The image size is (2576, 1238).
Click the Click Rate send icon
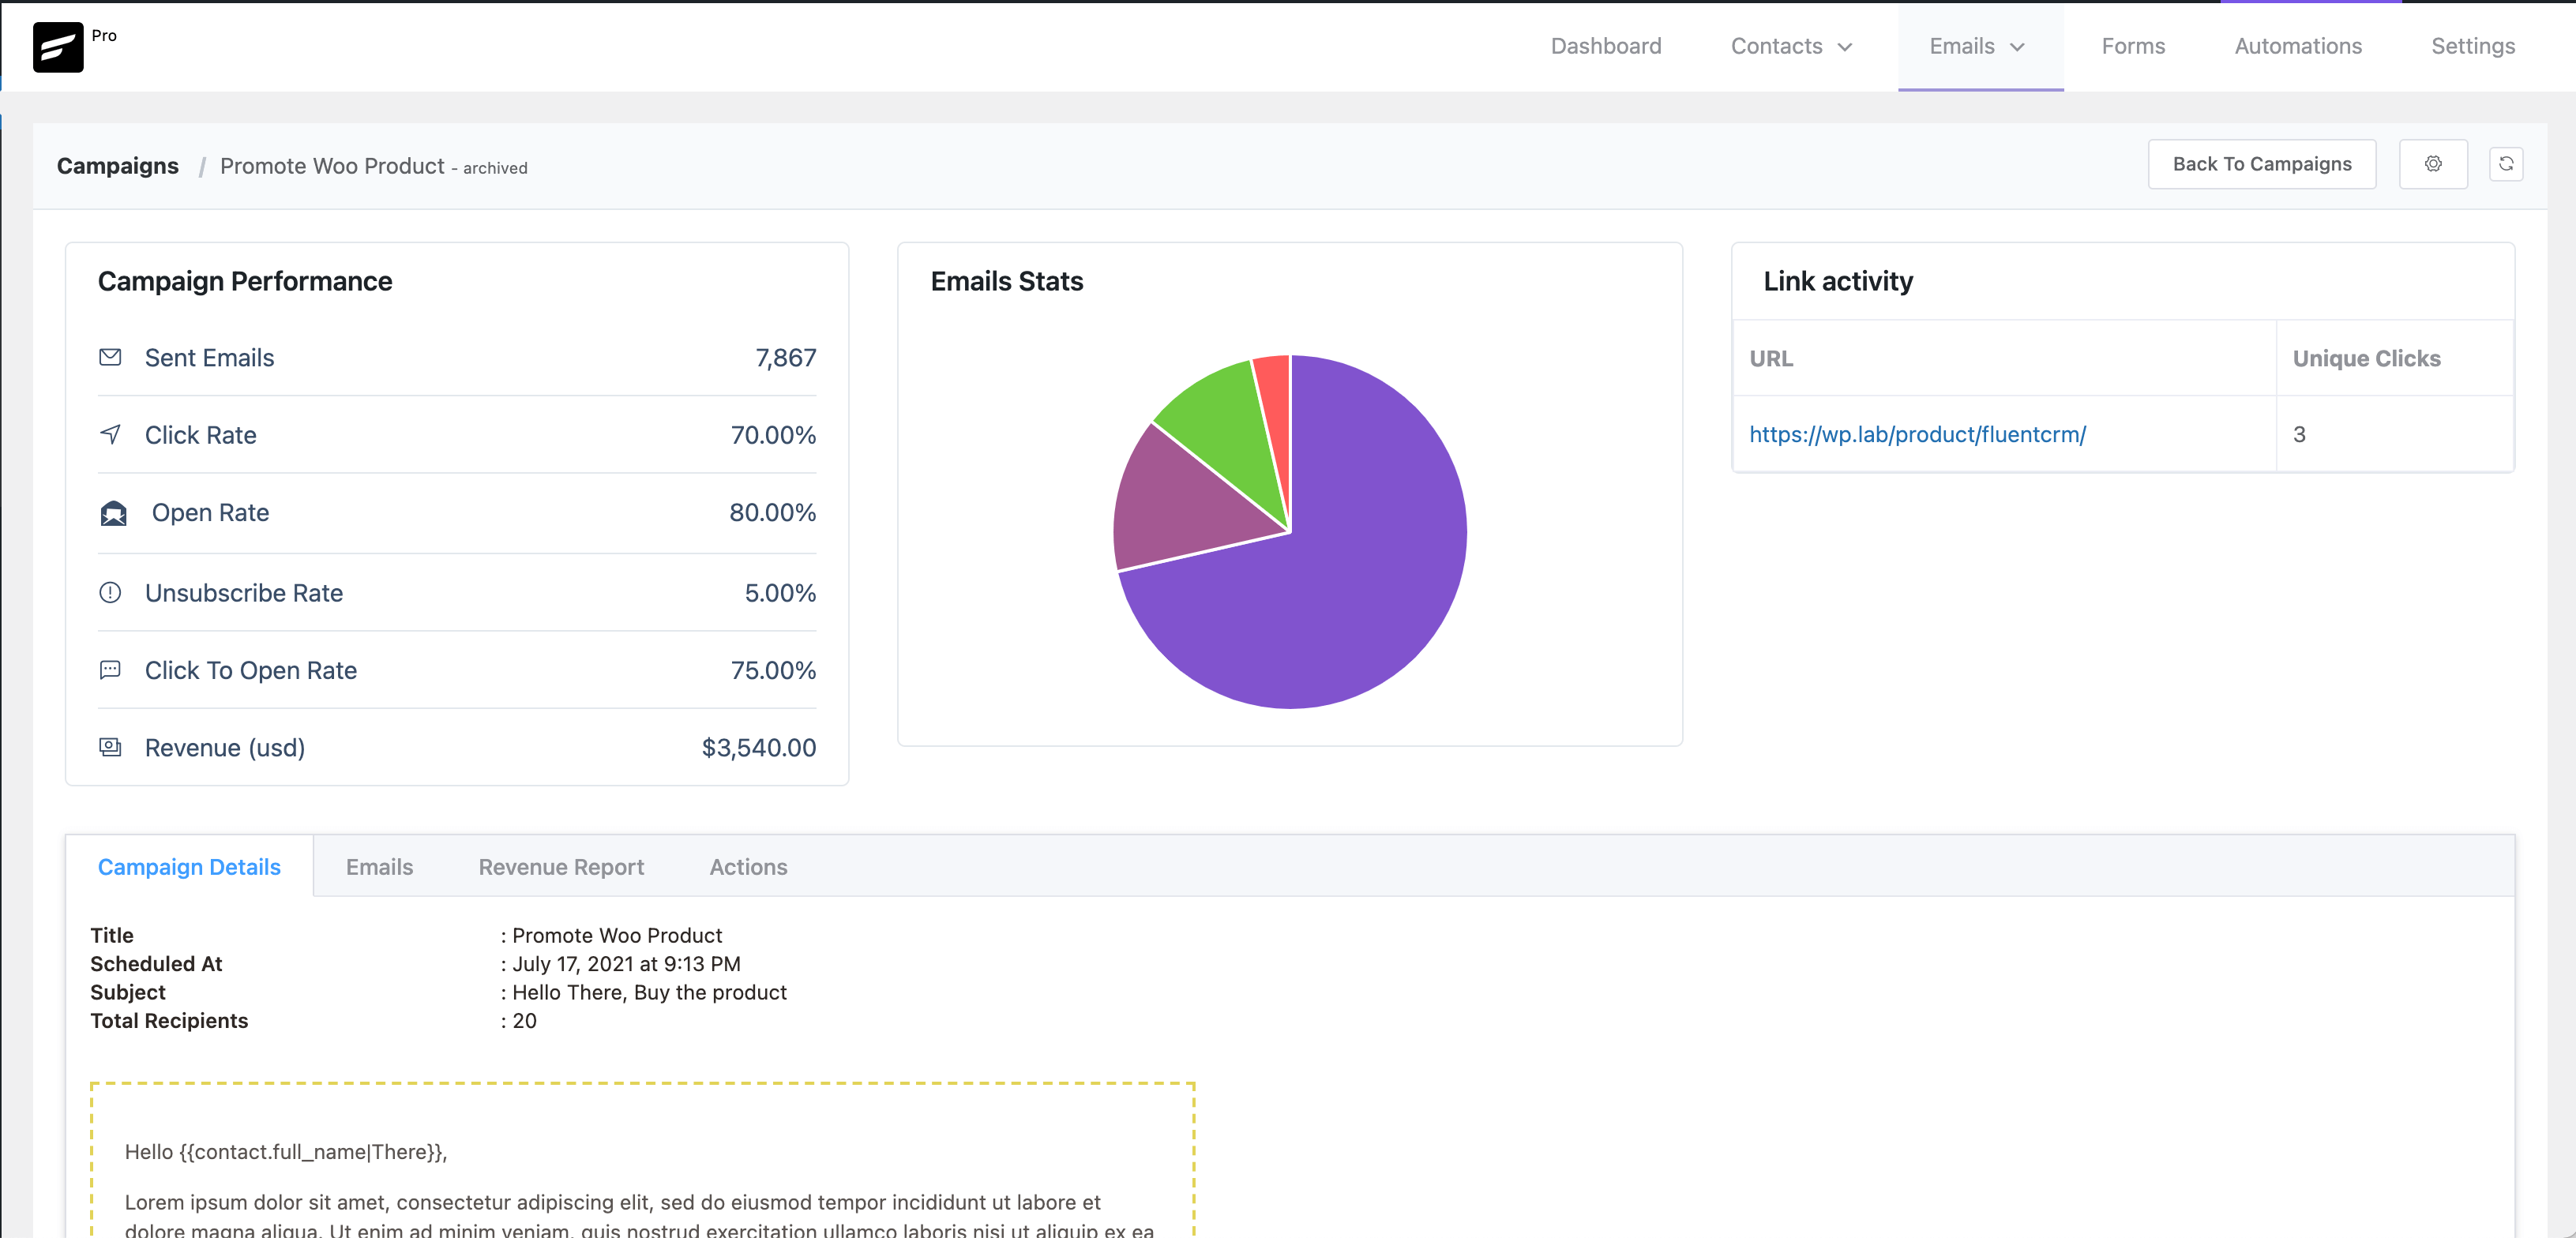coord(111,435)
